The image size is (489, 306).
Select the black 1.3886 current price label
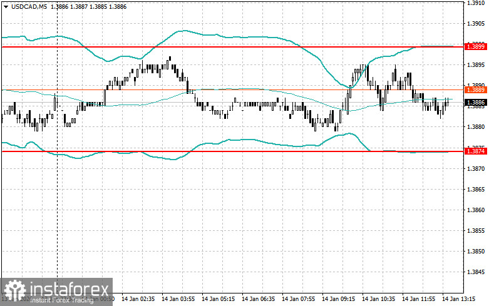[x=476, y=102]
